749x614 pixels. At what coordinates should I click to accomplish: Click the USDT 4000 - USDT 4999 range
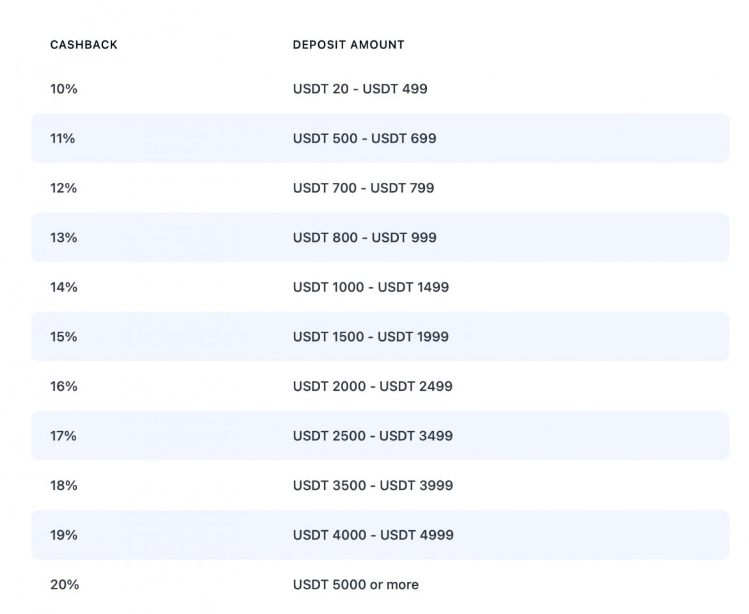click(373, 535)
